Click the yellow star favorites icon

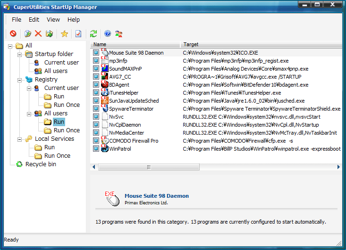(64, 33)
